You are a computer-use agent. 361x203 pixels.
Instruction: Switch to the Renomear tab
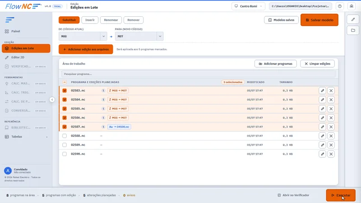(x=111, y=20)
